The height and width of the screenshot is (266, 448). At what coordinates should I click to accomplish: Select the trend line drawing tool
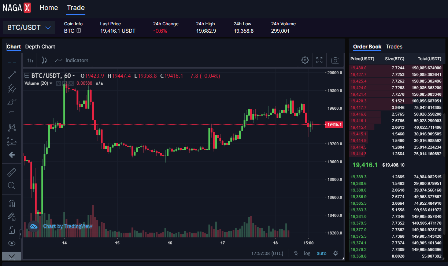point(12,75)
